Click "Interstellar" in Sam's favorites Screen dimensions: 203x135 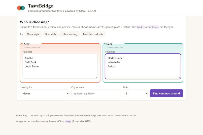[114, 62]
